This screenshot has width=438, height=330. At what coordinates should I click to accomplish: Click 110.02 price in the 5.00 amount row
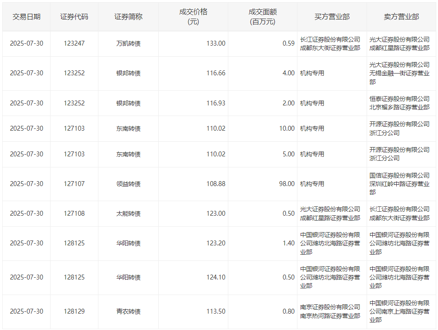215,154
